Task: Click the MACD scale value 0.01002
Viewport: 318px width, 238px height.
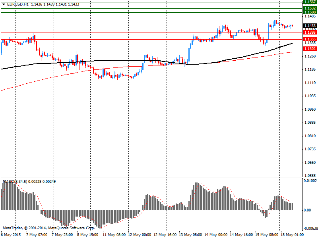Action: 310,180
